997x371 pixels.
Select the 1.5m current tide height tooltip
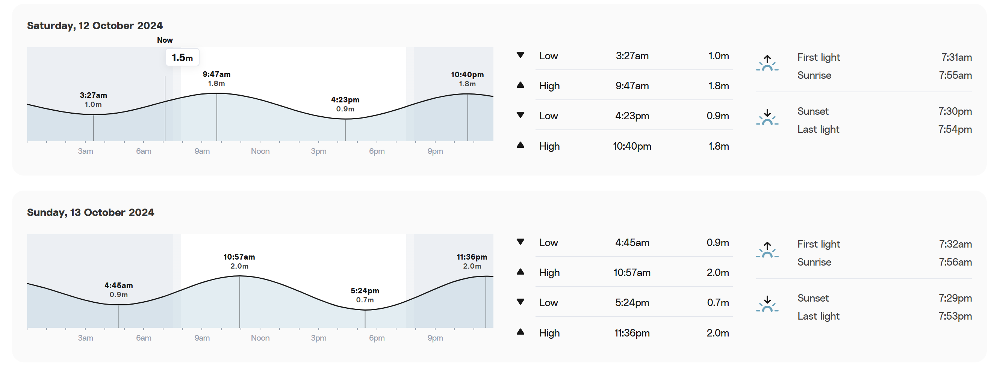(x=182, y=58)
